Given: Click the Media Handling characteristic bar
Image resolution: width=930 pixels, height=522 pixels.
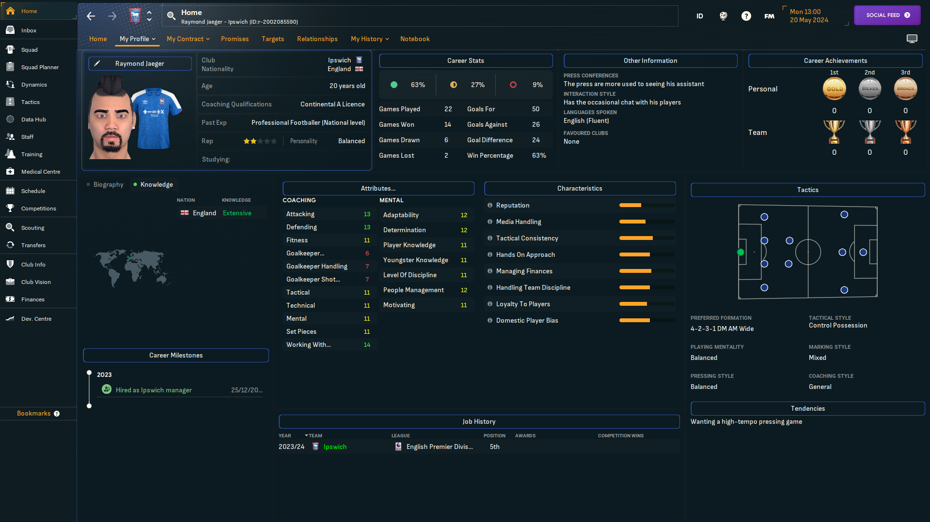Looking at the screenshot, I should pyautogui.click(x=646, y=222).
